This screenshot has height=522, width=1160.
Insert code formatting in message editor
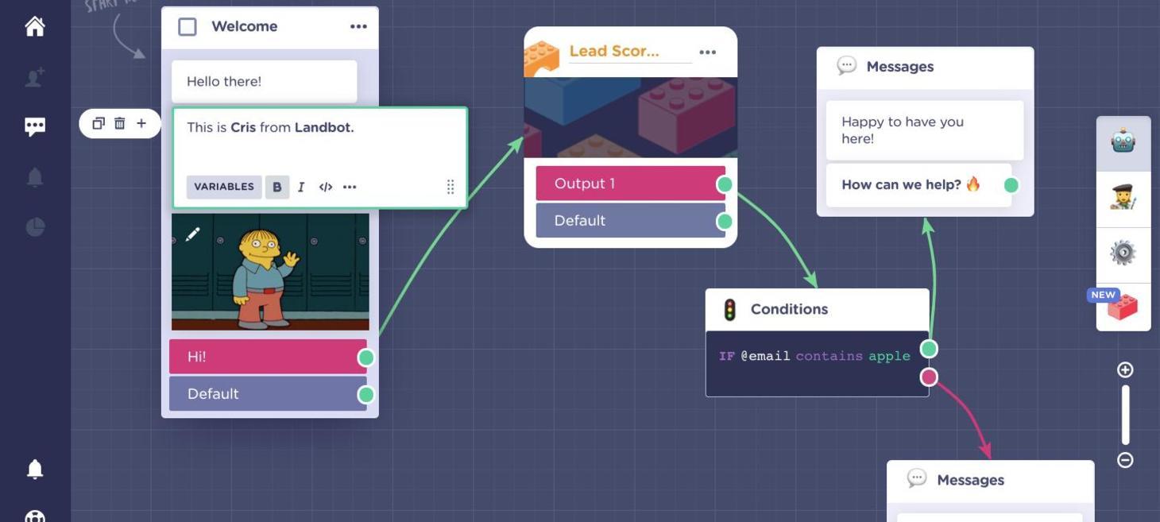pyautogui.click(x=326, y=187)
